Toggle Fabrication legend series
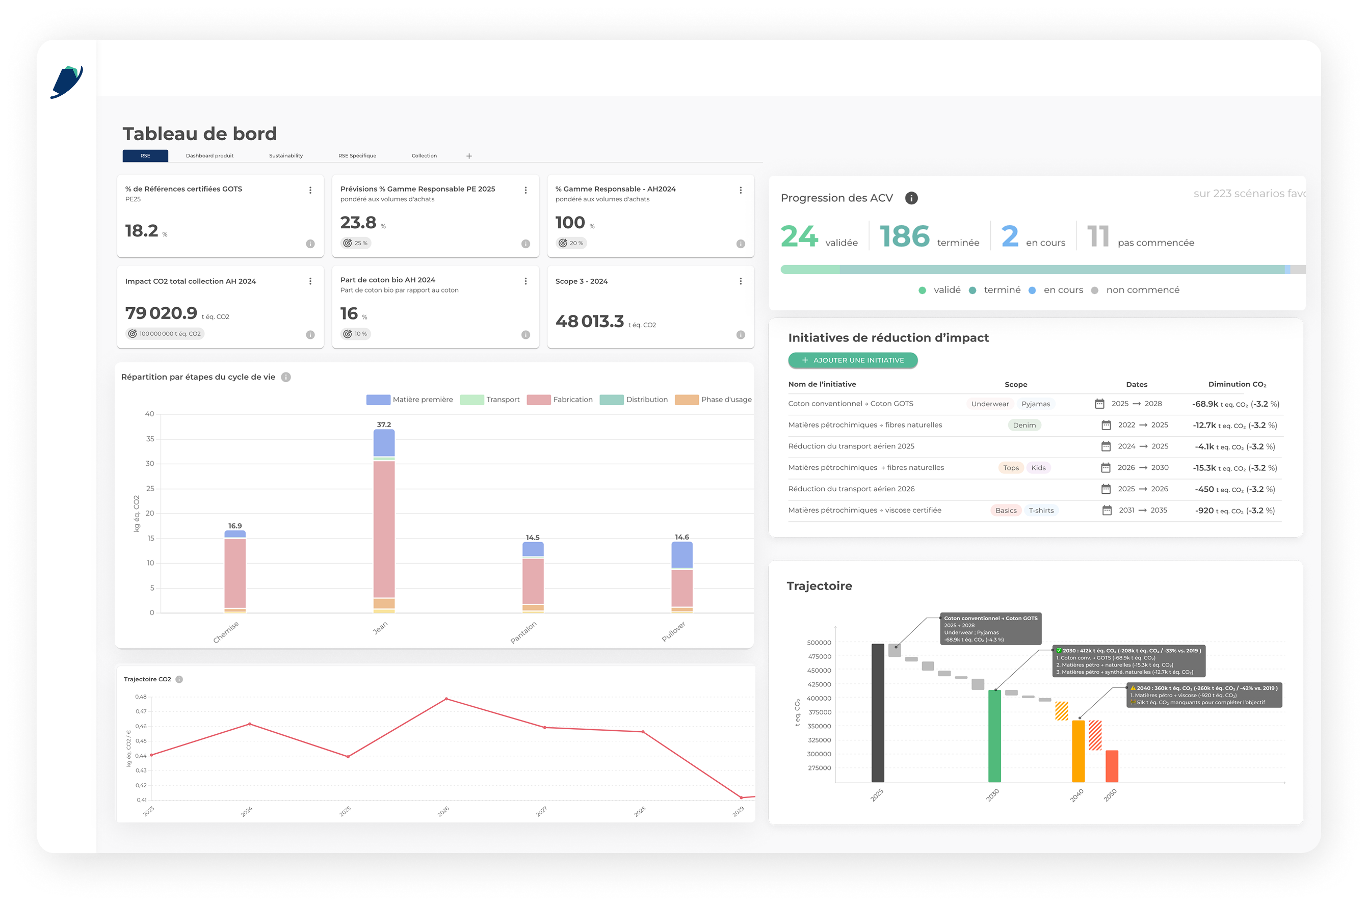Viewport: 1367px width, 905px height. [x=560, y=400]
